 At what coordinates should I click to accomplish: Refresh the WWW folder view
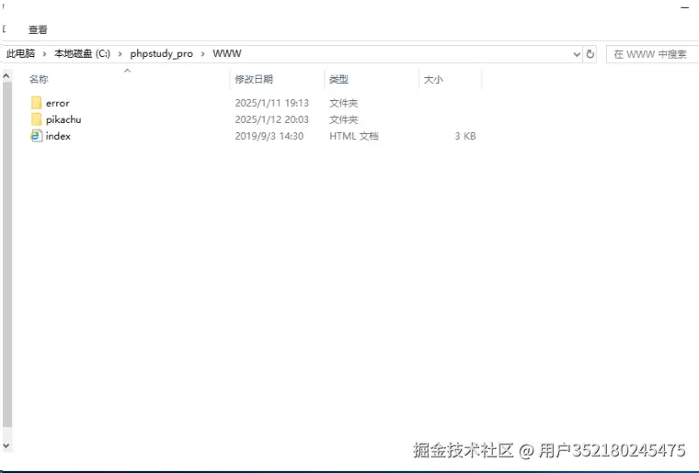590,54
